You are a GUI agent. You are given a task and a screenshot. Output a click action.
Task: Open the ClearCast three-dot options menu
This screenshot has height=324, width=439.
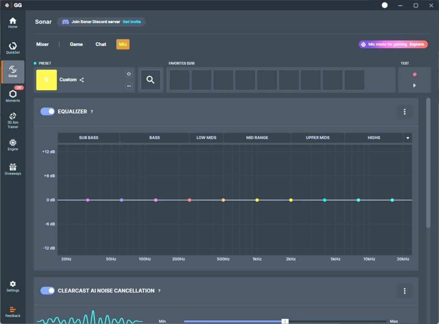[405, 291]
